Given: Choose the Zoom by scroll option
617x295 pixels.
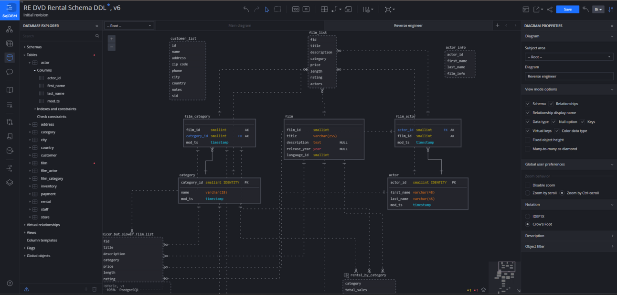Looking at the screenshot, I should 528,193.
